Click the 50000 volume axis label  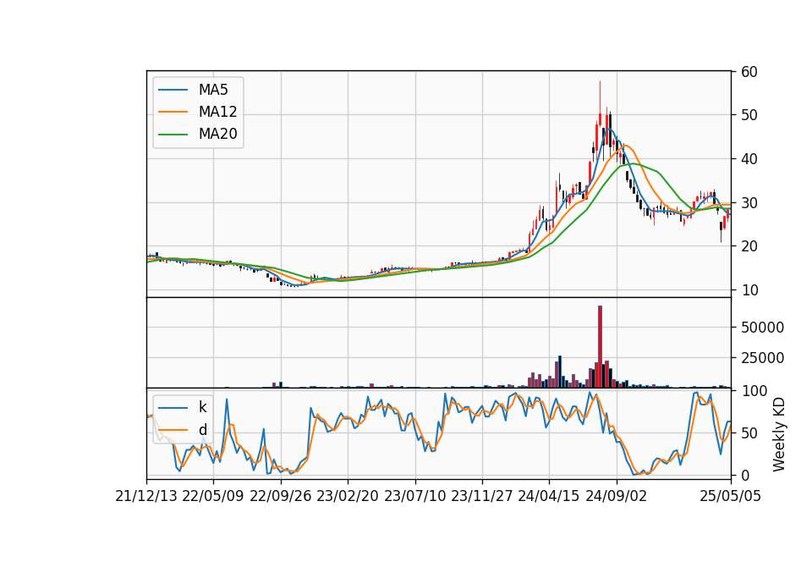[762, 328]
